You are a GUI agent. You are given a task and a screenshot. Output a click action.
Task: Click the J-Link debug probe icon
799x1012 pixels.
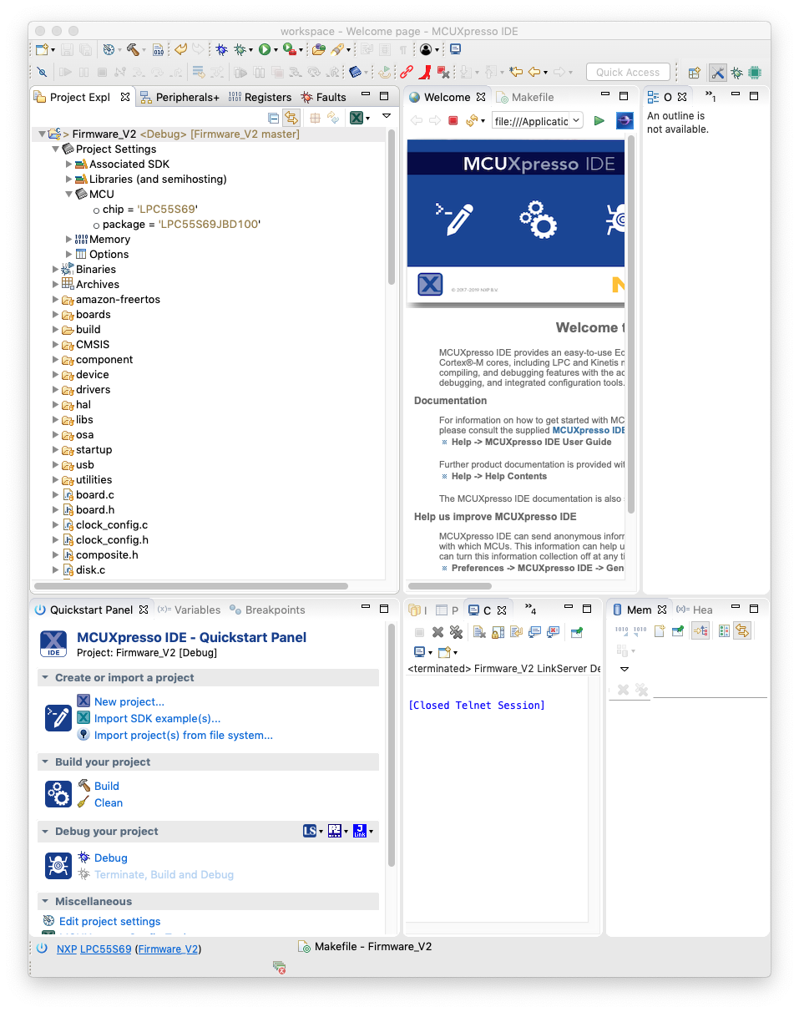[360, 831]
